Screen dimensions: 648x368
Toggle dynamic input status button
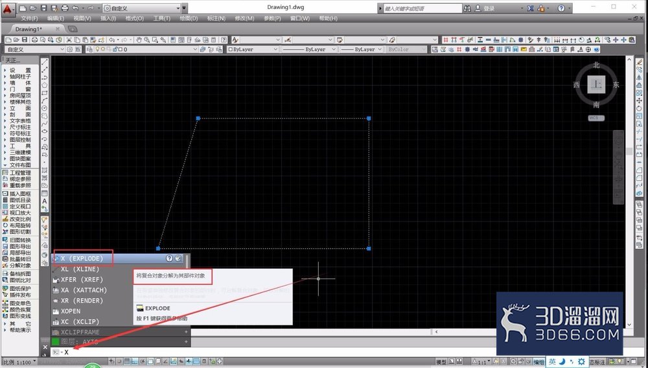(x=181, y=362)
